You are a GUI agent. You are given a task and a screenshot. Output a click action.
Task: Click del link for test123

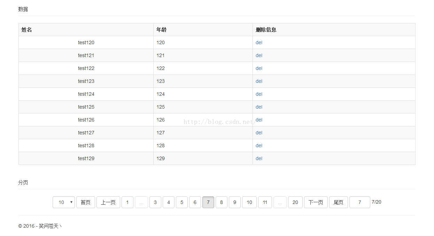coord(259,81)
